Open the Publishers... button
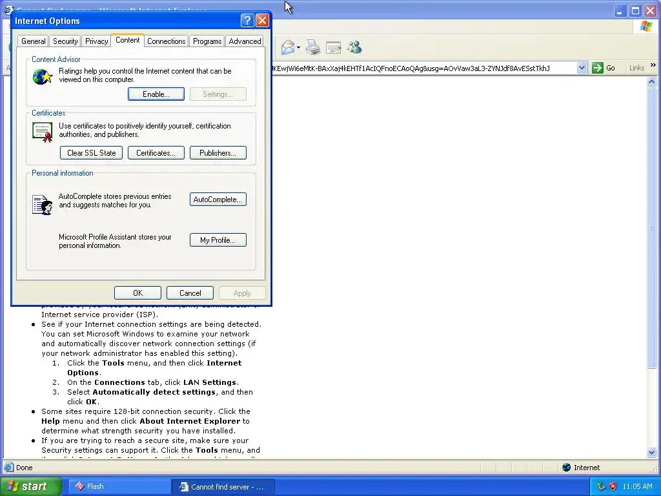661x496 pixels. [x=218, y=152]
